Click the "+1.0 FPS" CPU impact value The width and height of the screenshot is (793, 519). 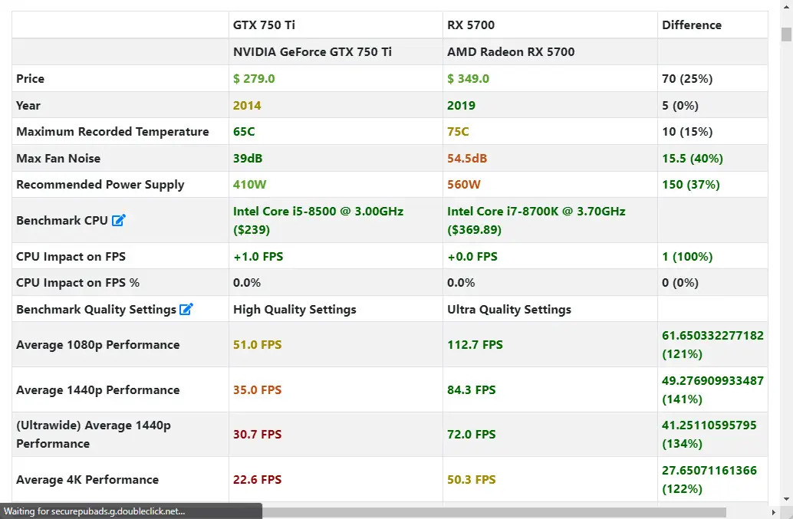click(258, 256)
